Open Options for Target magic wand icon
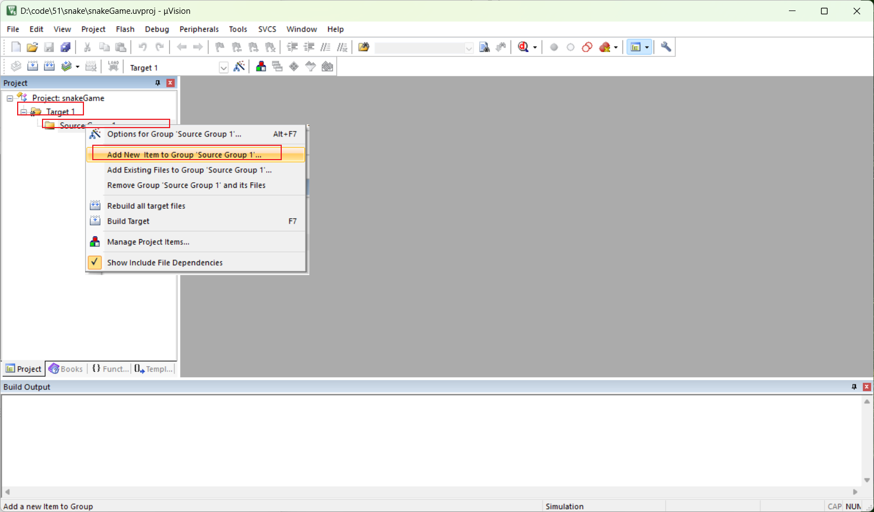The height and width of the screenshot is (512, 874). 239,67
